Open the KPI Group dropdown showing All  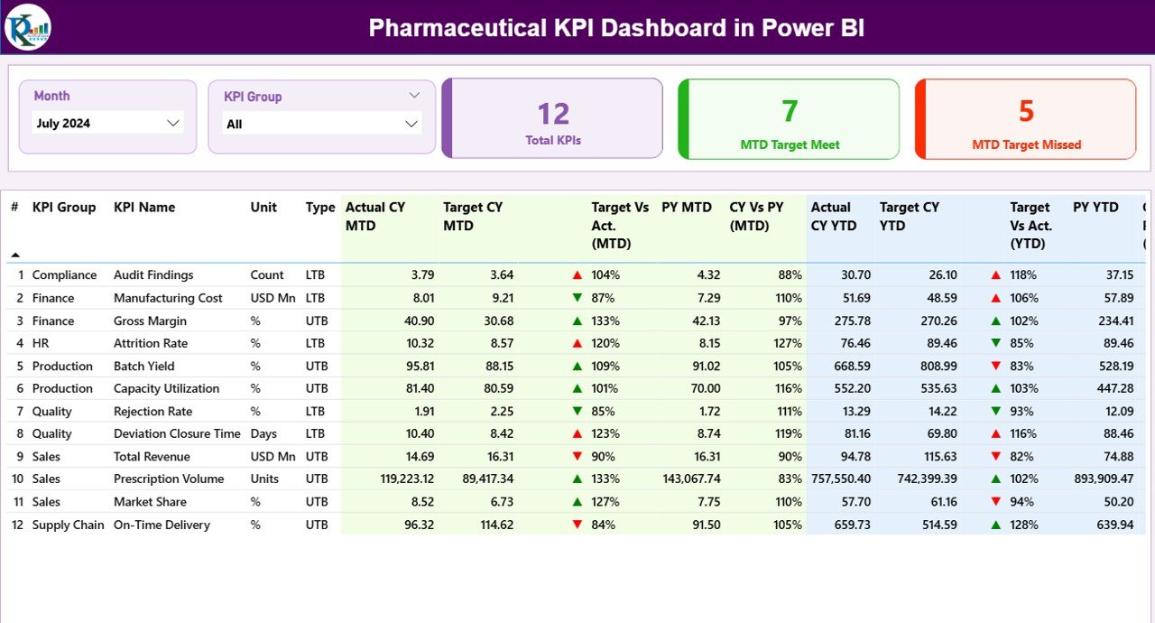[x=413, y=123]
